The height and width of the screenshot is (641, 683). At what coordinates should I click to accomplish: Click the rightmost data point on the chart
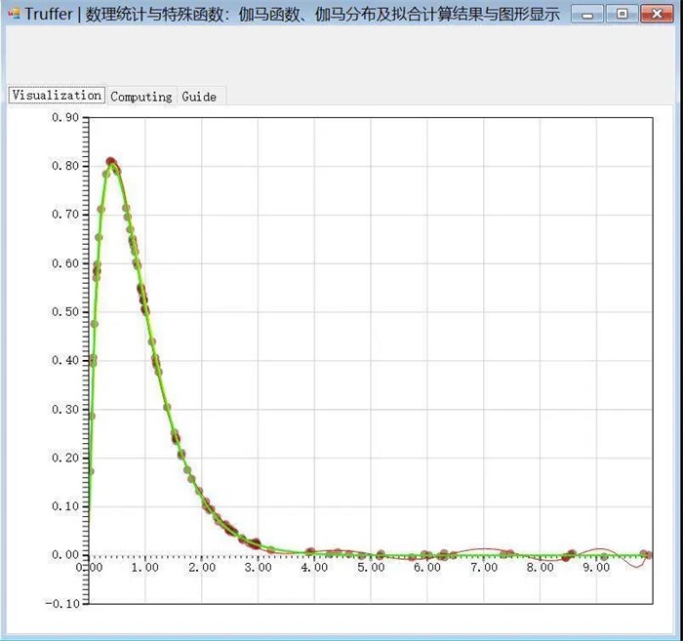click(645, 554)
